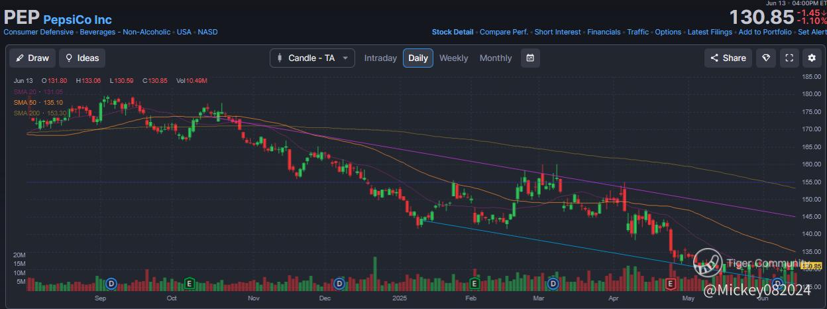Open Beverages - Non-Alcoholic industry link
Image resolution: width=827 pixels, height=309 pixels.
click(125, 32)
